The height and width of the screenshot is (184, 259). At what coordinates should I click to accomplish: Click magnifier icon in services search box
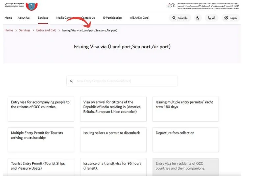(x=72, y=81)
